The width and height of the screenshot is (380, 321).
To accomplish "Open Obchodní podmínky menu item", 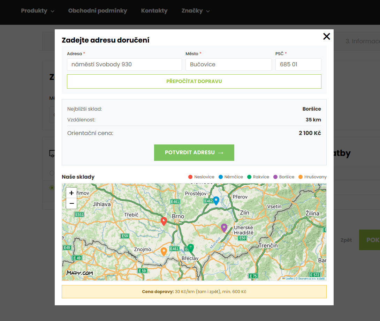I will coord(98,11).
